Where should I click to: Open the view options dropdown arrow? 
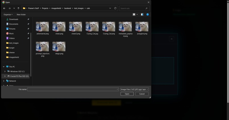(x=137, y=14)
